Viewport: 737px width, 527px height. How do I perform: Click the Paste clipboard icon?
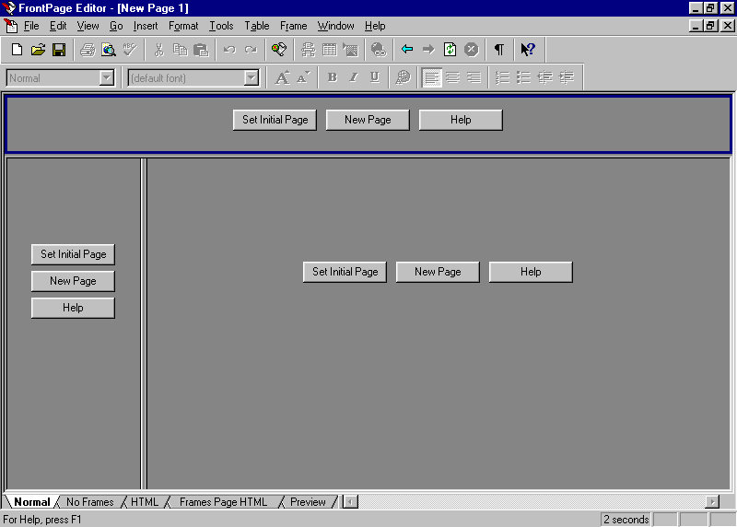pos(201,50)
